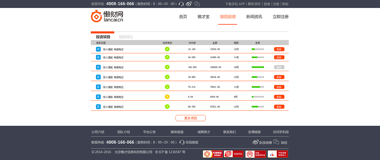The height and width of the screenshot is (160, 380).
Task: Open the WeChat icon in the top bar
Action: coord(197,4)
